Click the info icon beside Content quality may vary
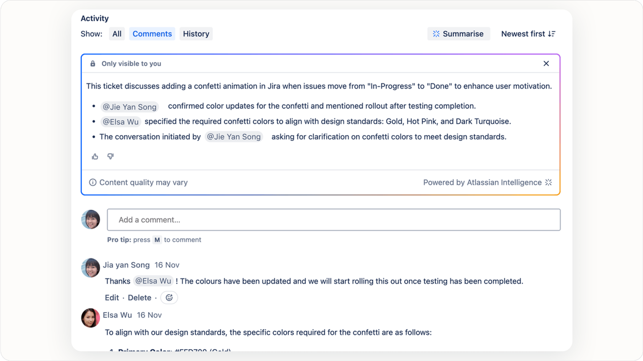 click(x=93, y=182)
